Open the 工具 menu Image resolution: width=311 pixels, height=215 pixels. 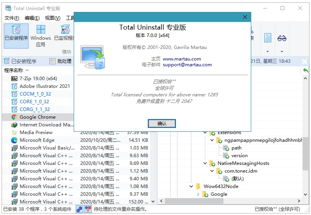click(70, 18)
